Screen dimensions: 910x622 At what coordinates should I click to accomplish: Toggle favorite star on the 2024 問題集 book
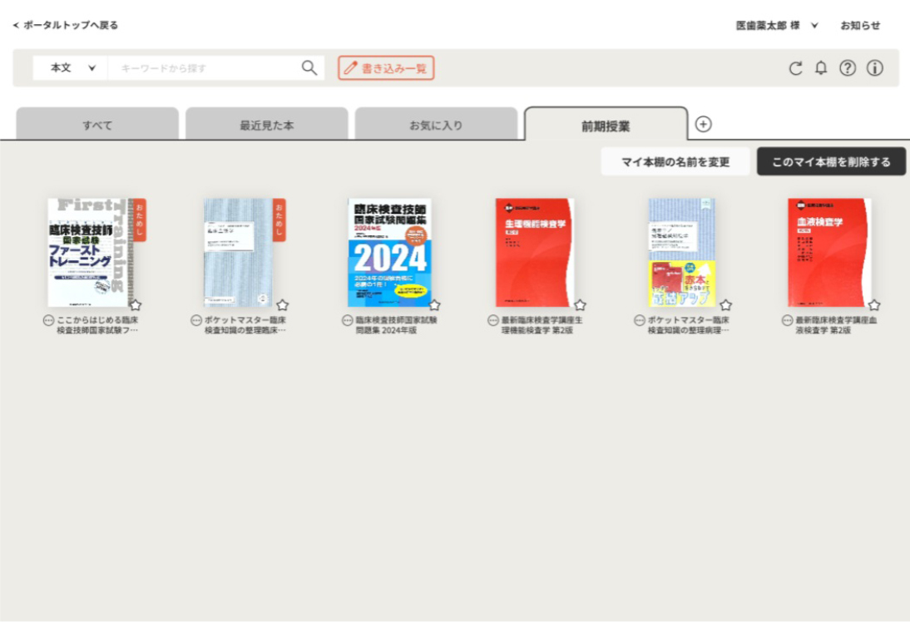[434, 305]
